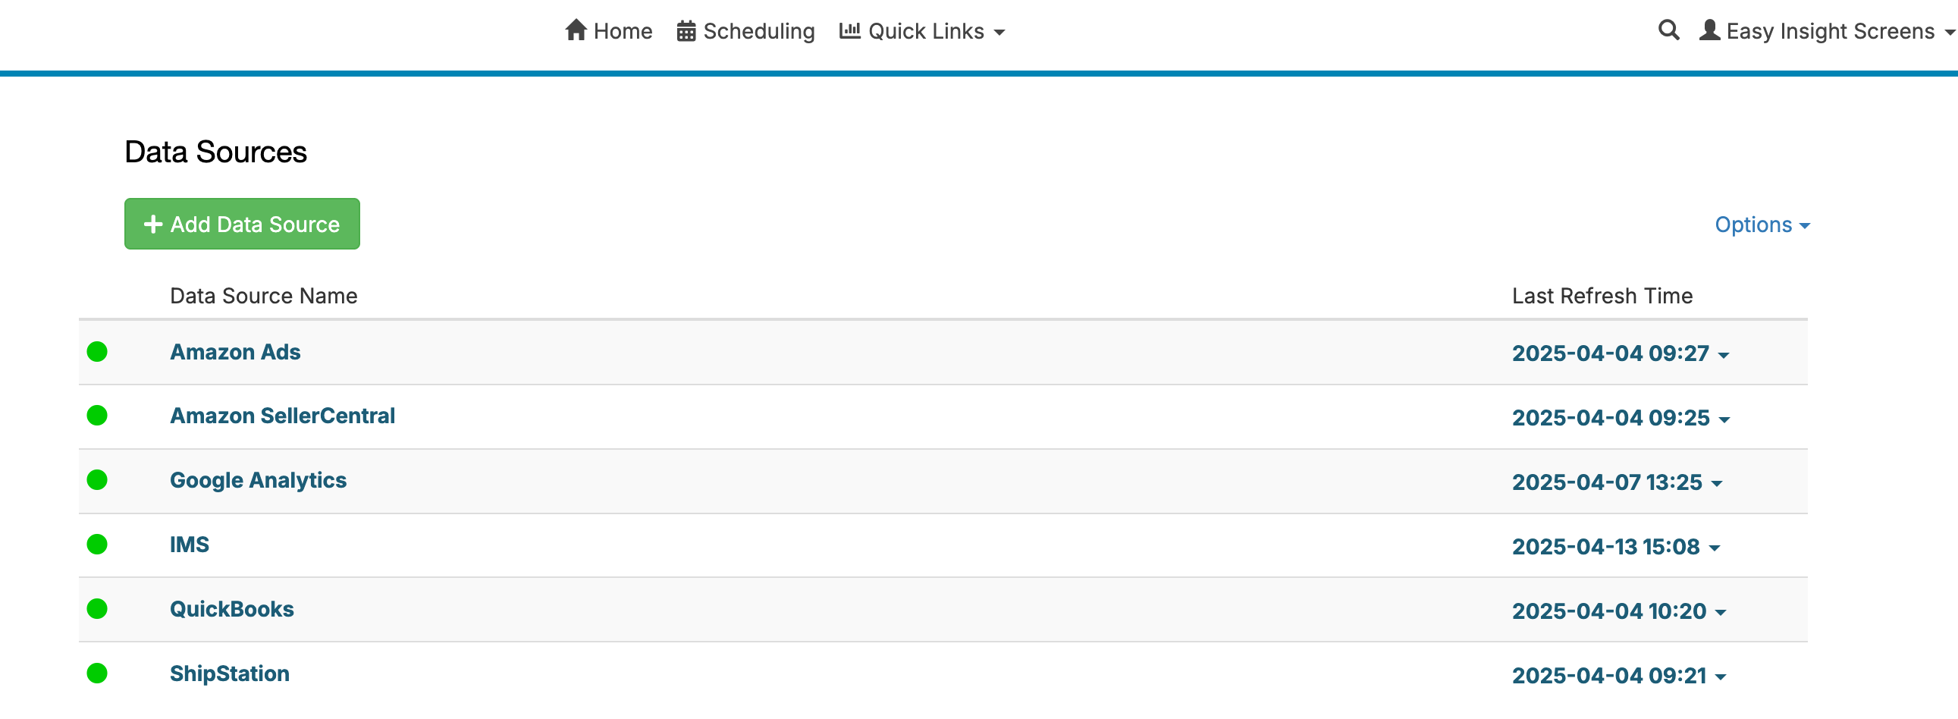This screenshot has height=719, width=1958.
Task: Click the IMS green status dot
Action: 97,545
